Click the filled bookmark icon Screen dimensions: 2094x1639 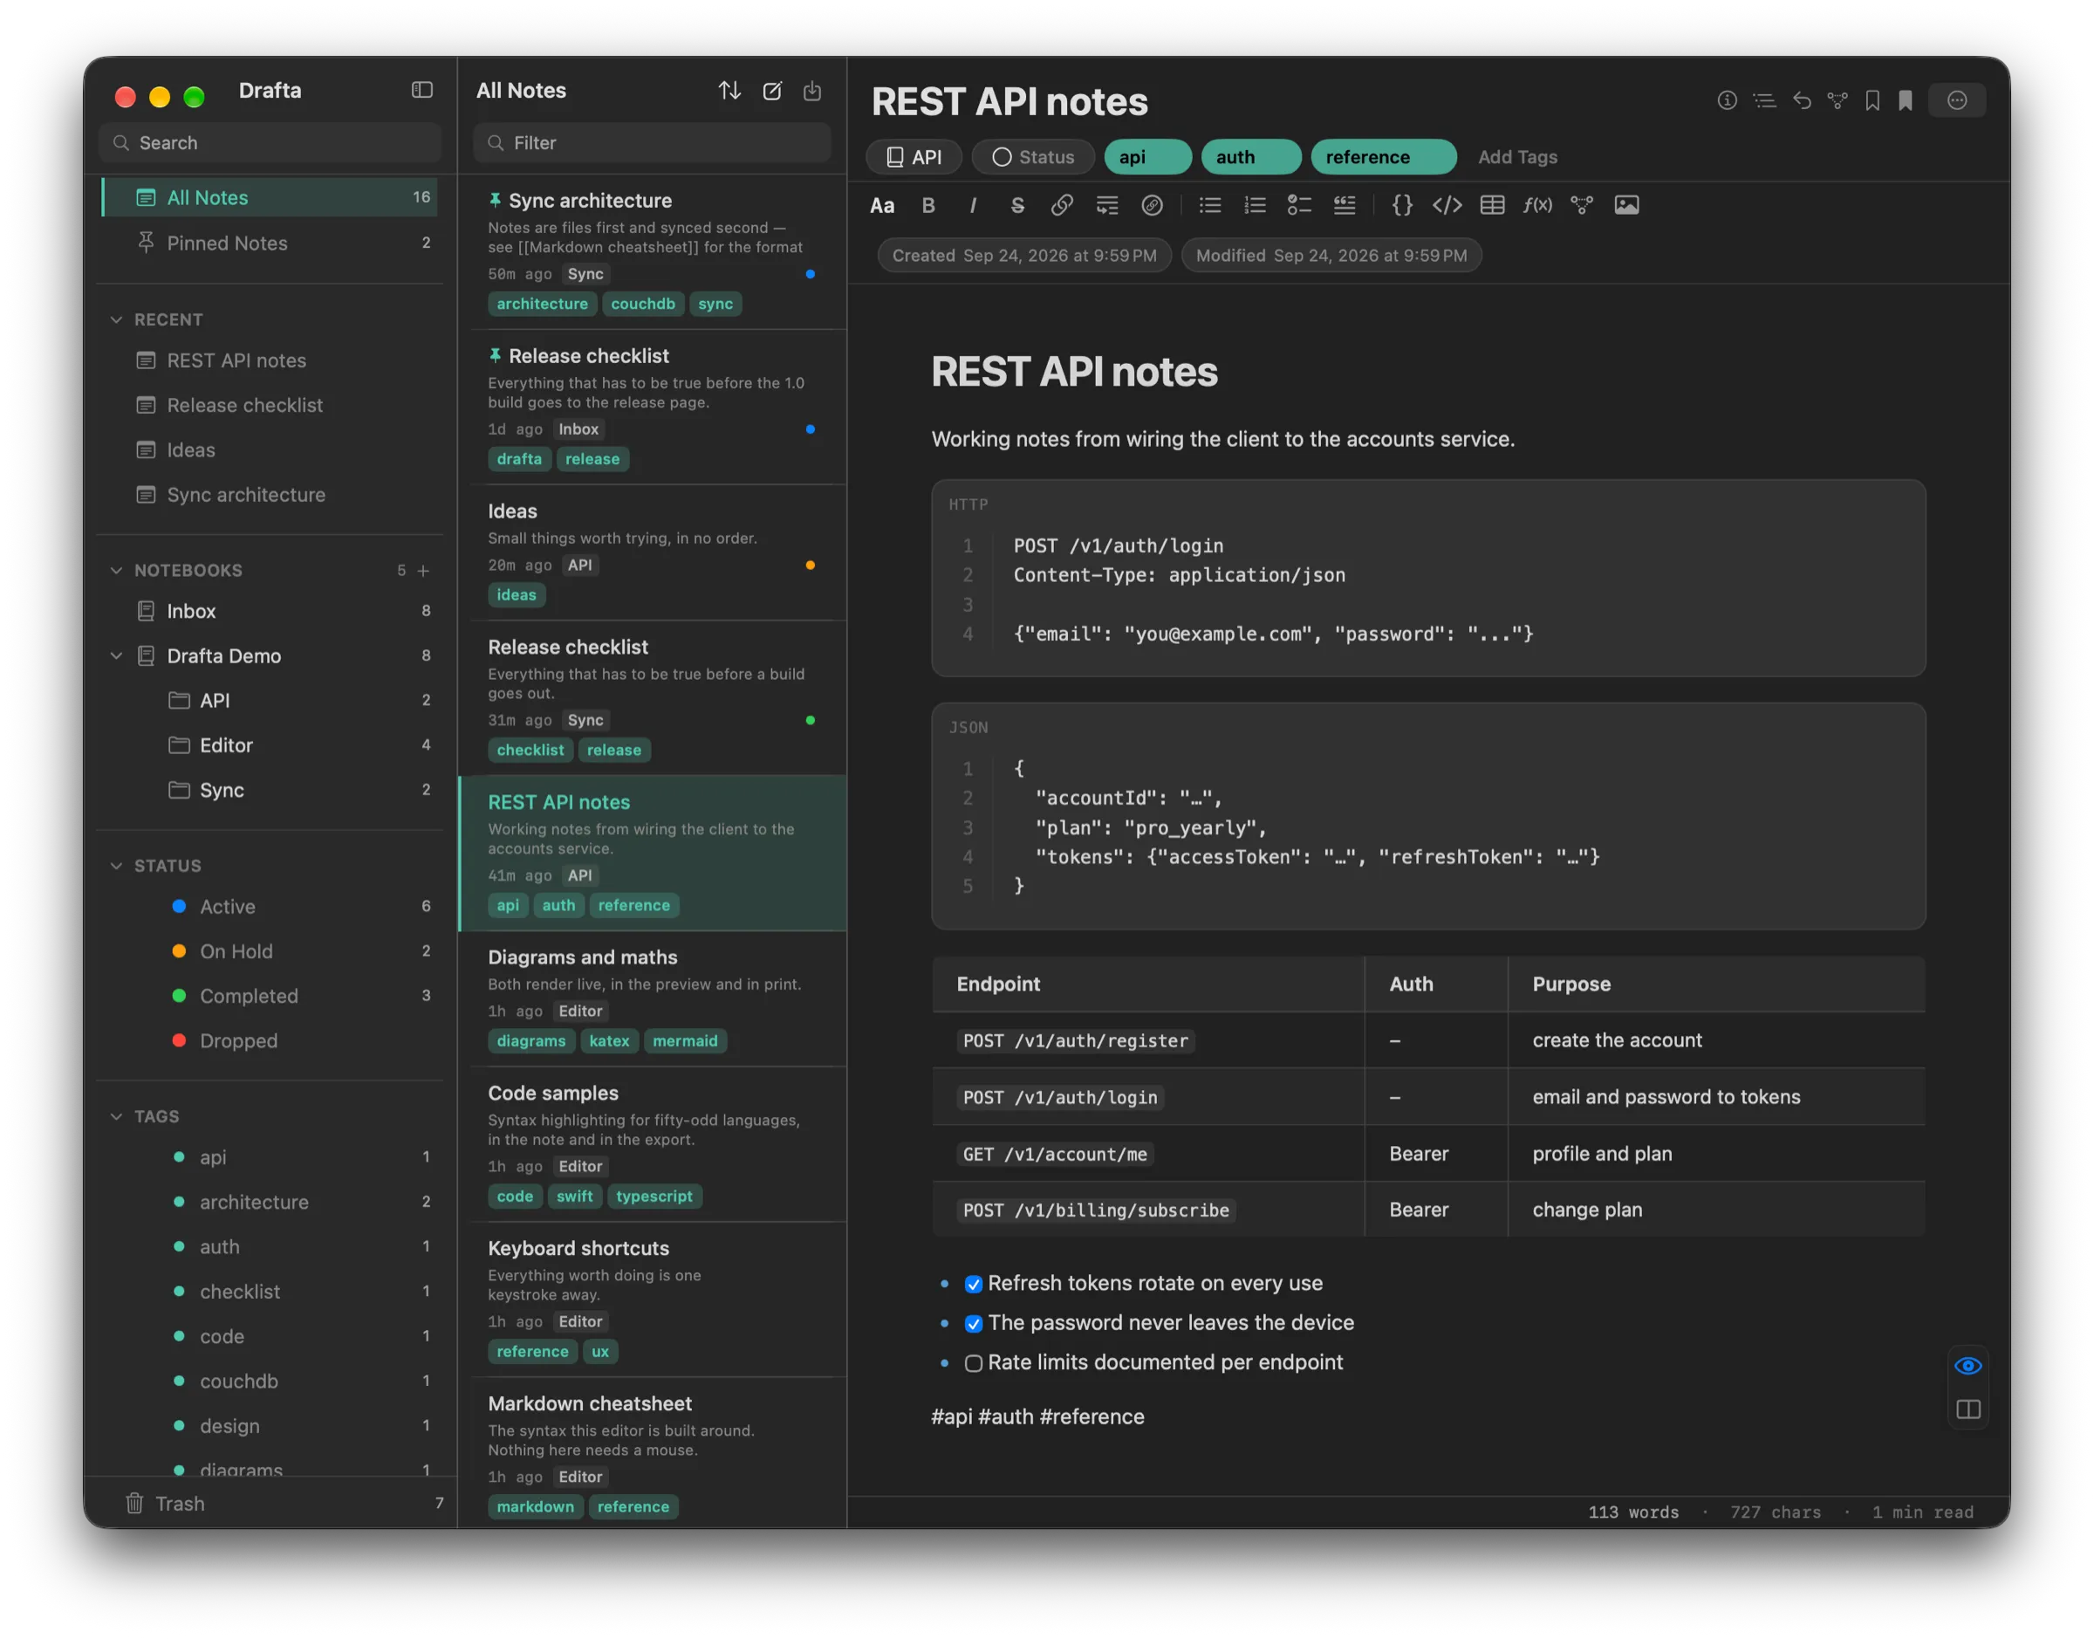pos(1905,100)
